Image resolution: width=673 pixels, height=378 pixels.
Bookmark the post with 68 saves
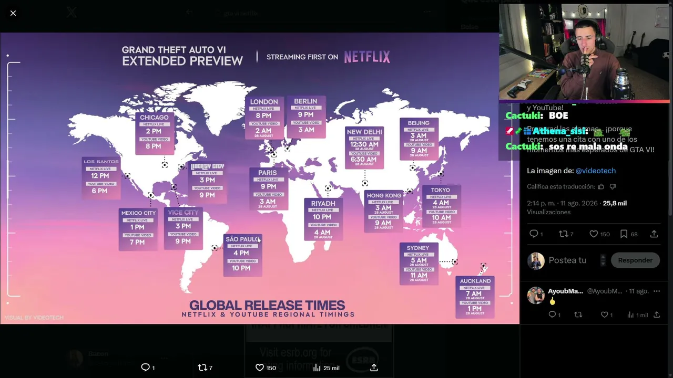pyautogui.click(x=624, y=234)
